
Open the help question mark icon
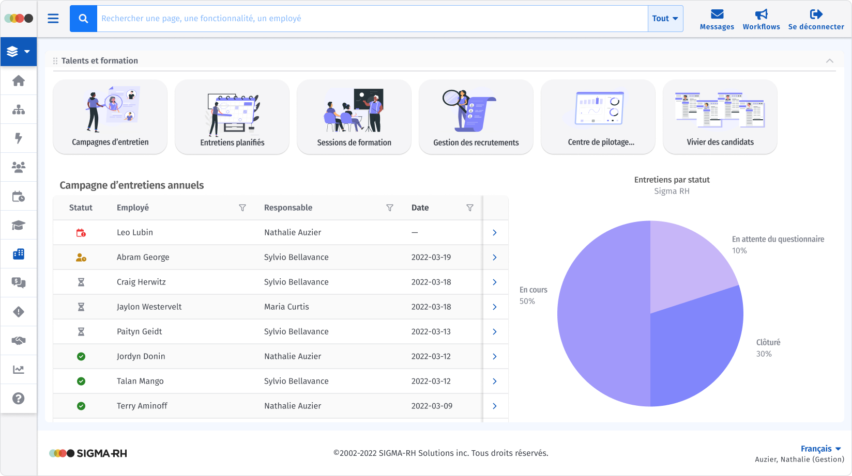coord(19,398)
